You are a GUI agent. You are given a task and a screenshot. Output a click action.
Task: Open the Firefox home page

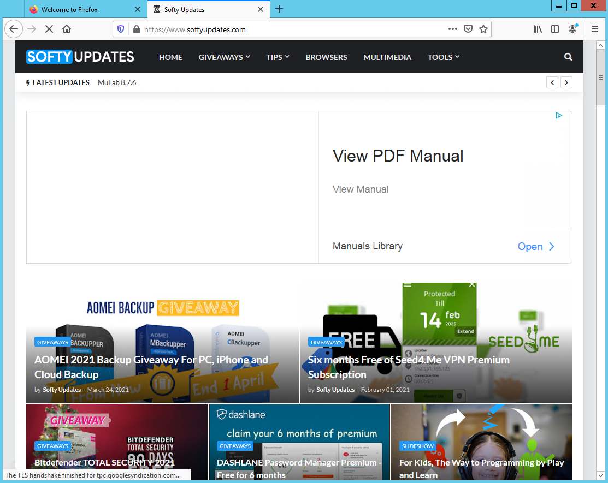67,29
